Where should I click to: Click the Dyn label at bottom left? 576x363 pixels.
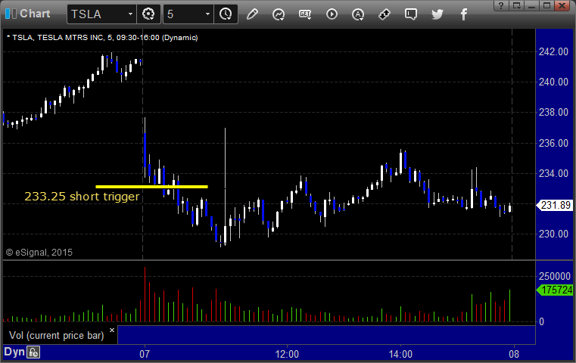[14, 352]
